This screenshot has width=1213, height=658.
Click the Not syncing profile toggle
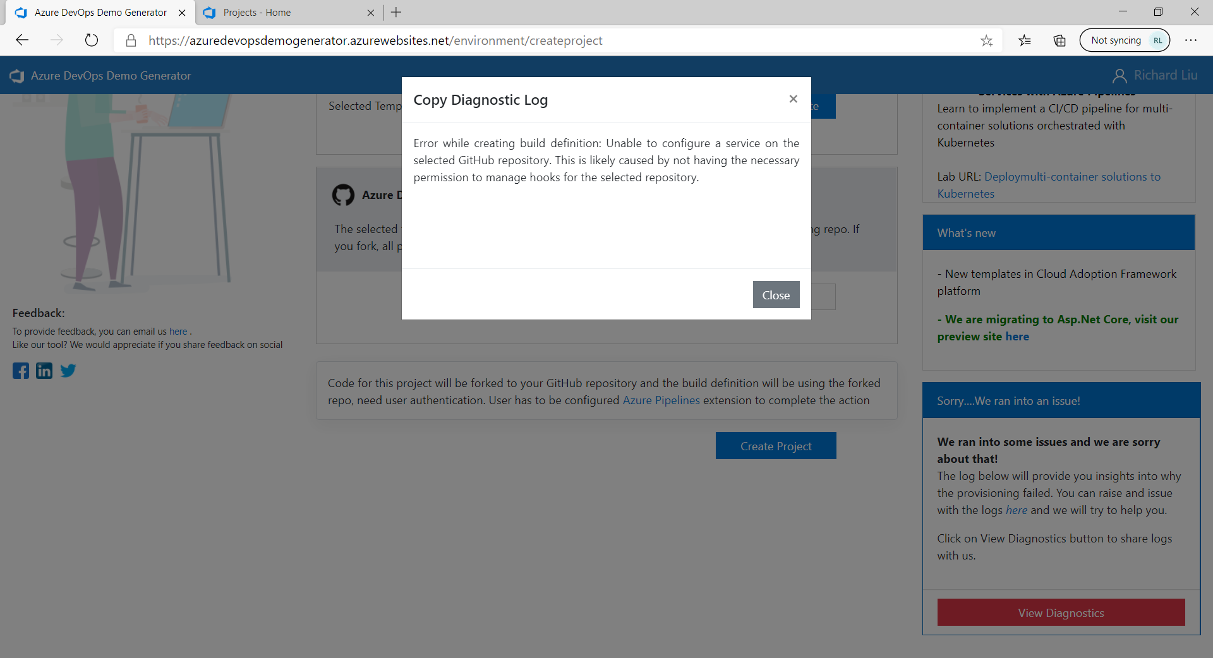tap(1125, 40)
